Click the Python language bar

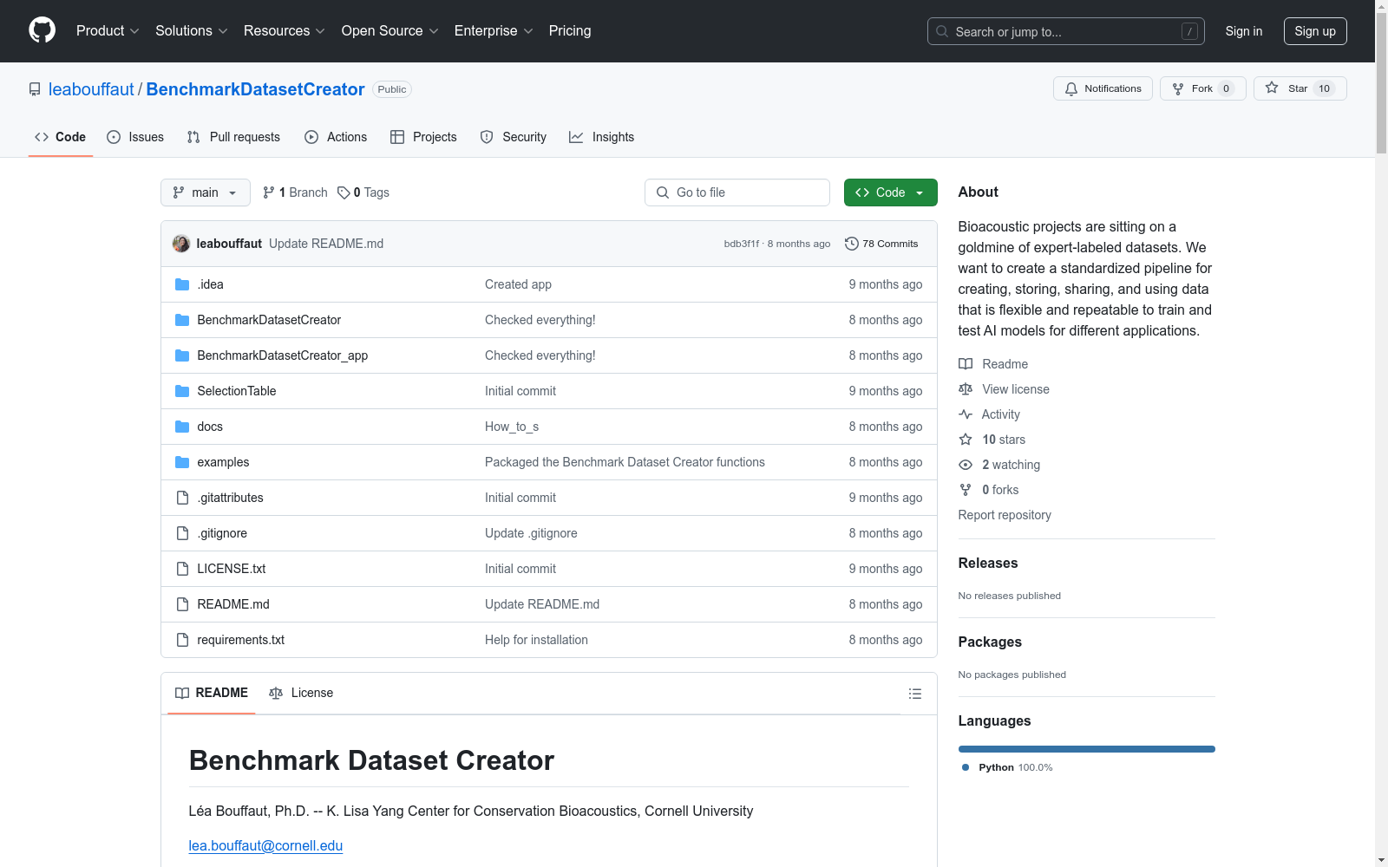[x=1087, y=749]
